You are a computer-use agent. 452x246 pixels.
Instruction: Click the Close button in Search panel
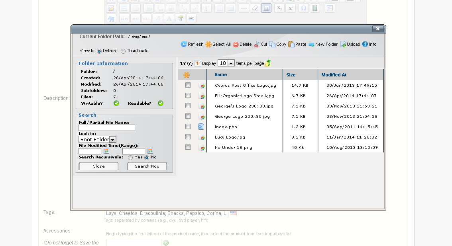98,166
